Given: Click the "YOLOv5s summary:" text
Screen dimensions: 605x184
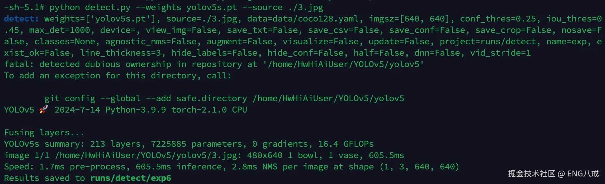Looking at the screenshot, I should click(x=44, y=144).
